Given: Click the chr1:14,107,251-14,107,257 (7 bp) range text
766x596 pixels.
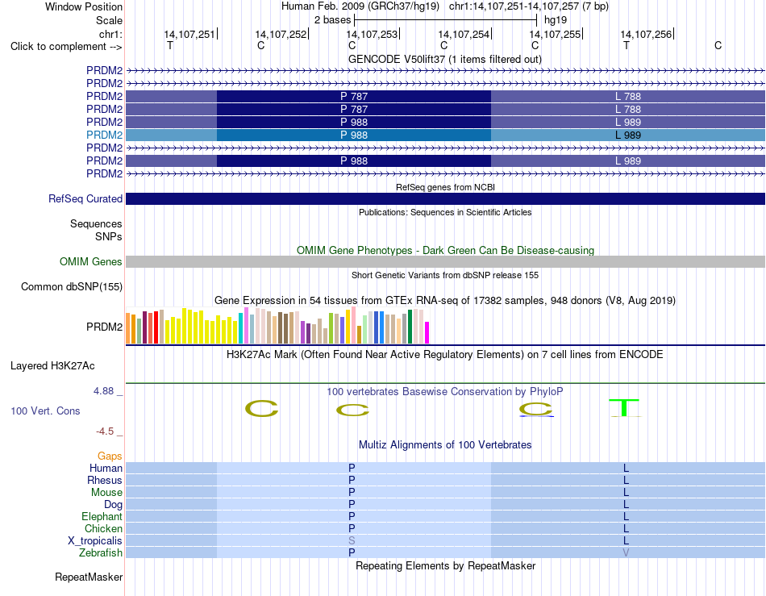Looking at the screenshot, I should [x=529, y=6].
